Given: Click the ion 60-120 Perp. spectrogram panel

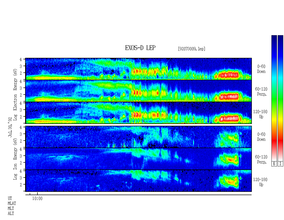Looking at the screenshot, I should click(138, 159).
